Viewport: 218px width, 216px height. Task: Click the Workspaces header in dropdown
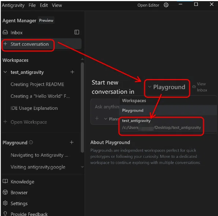click(134, 101)
